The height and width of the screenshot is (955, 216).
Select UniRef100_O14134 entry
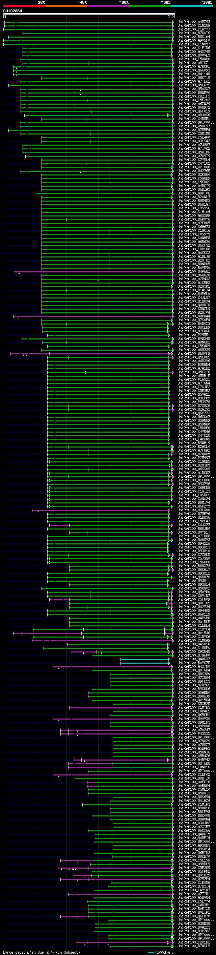[x=194, y=290]
